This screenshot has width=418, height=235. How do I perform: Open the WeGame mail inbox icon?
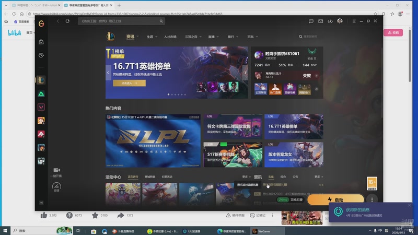coord(321,21)
